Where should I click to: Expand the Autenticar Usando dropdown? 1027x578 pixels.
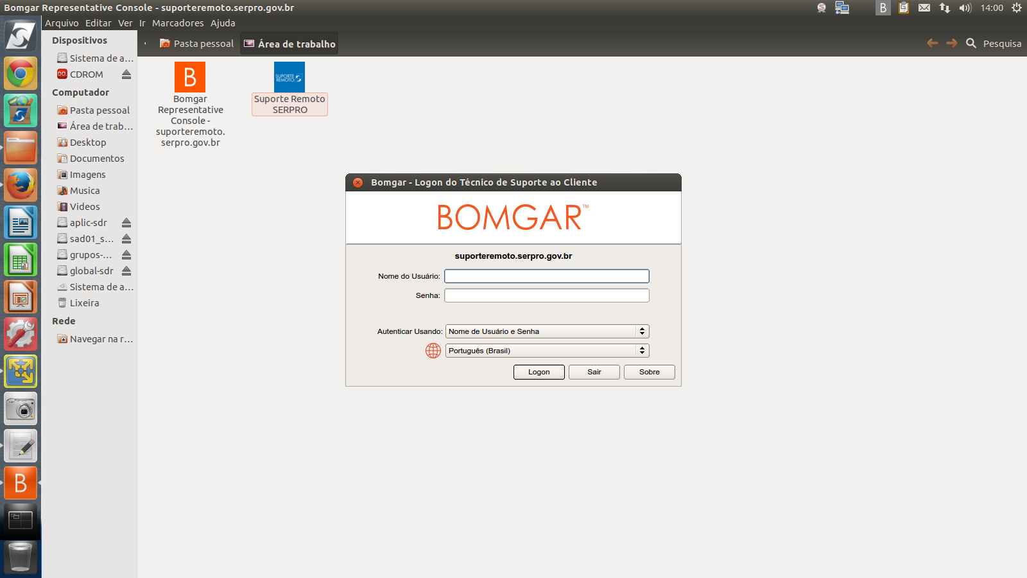click(547, 331)
